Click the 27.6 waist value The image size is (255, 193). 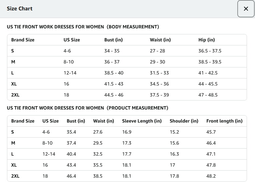pos(98,132)
